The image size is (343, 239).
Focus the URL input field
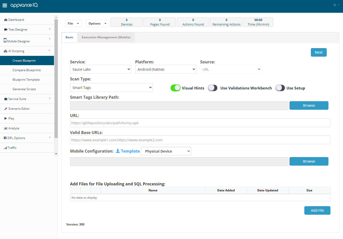[x=200, y=123]
